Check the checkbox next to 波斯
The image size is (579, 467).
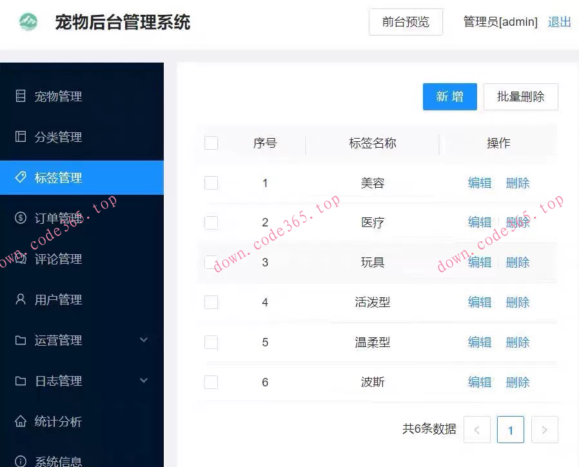[x=211, y=382]
